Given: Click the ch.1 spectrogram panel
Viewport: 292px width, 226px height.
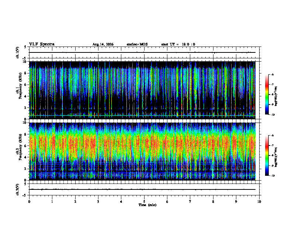Looking at the screenshot, I should coord(142,90).
